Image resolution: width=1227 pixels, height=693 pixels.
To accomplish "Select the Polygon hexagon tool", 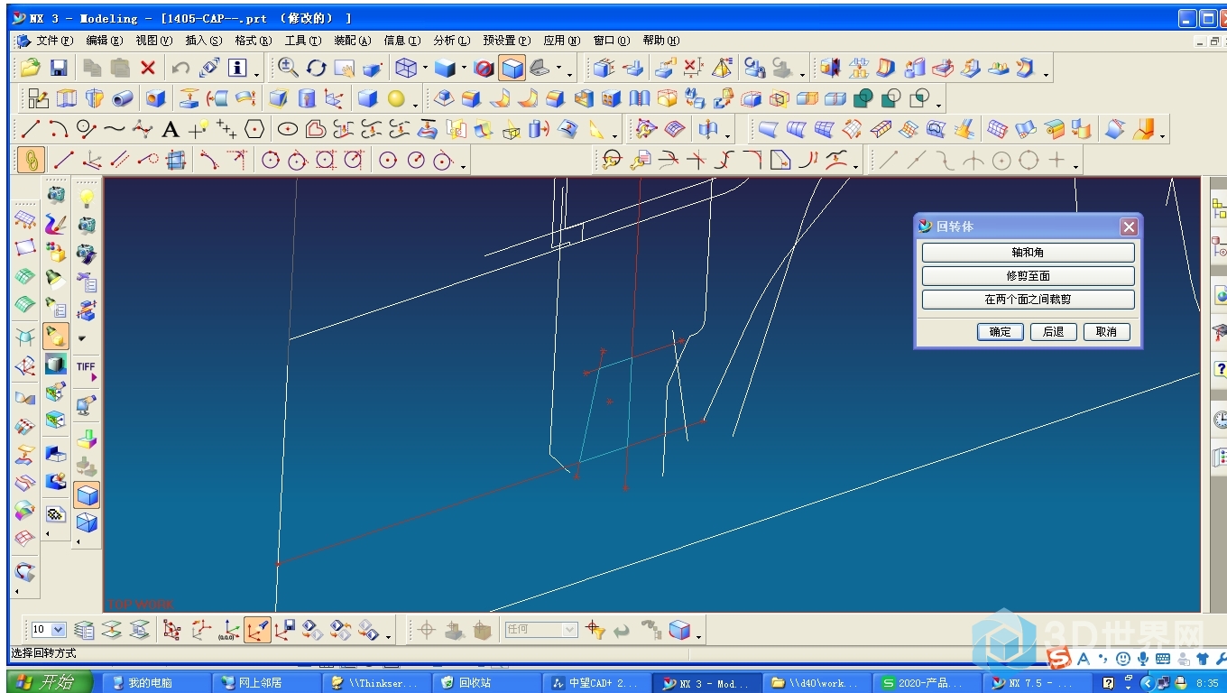I will [254, 129].
